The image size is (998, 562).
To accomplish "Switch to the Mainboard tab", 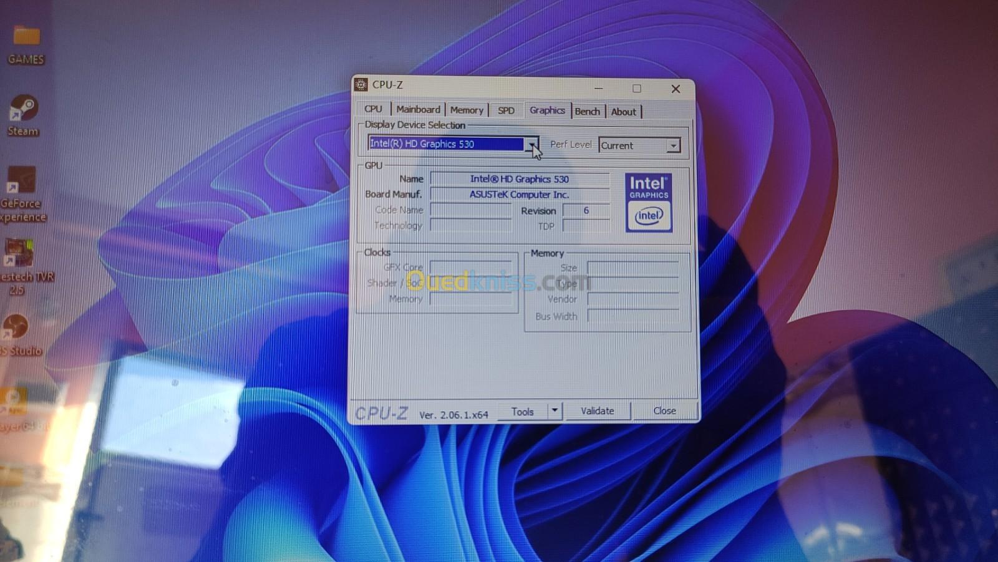I will pos(418,110).
